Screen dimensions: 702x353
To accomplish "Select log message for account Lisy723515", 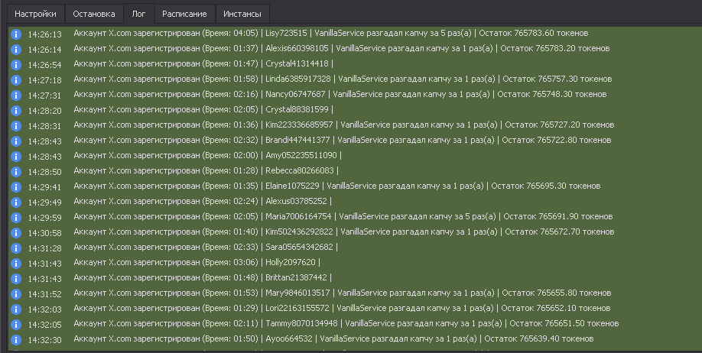I will tap(331, 33).
